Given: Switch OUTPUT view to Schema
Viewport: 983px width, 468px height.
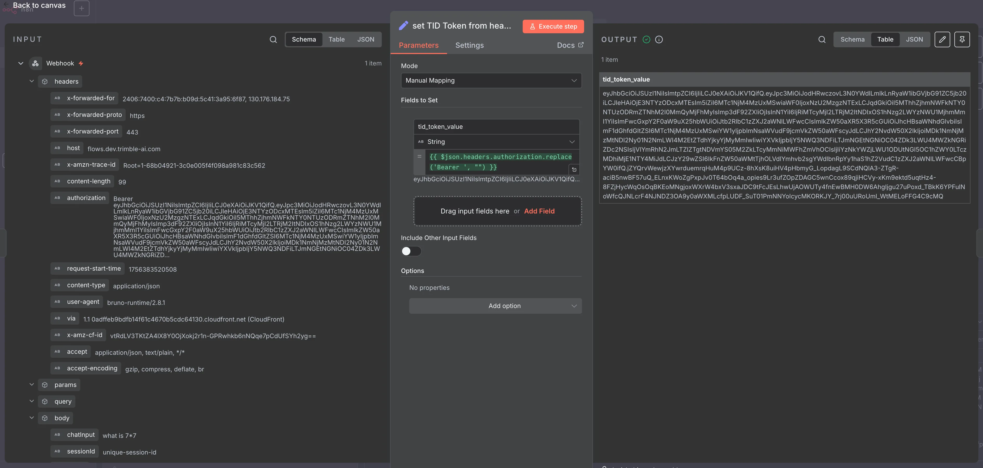Looking at the screenshot, I should [852, 39].
